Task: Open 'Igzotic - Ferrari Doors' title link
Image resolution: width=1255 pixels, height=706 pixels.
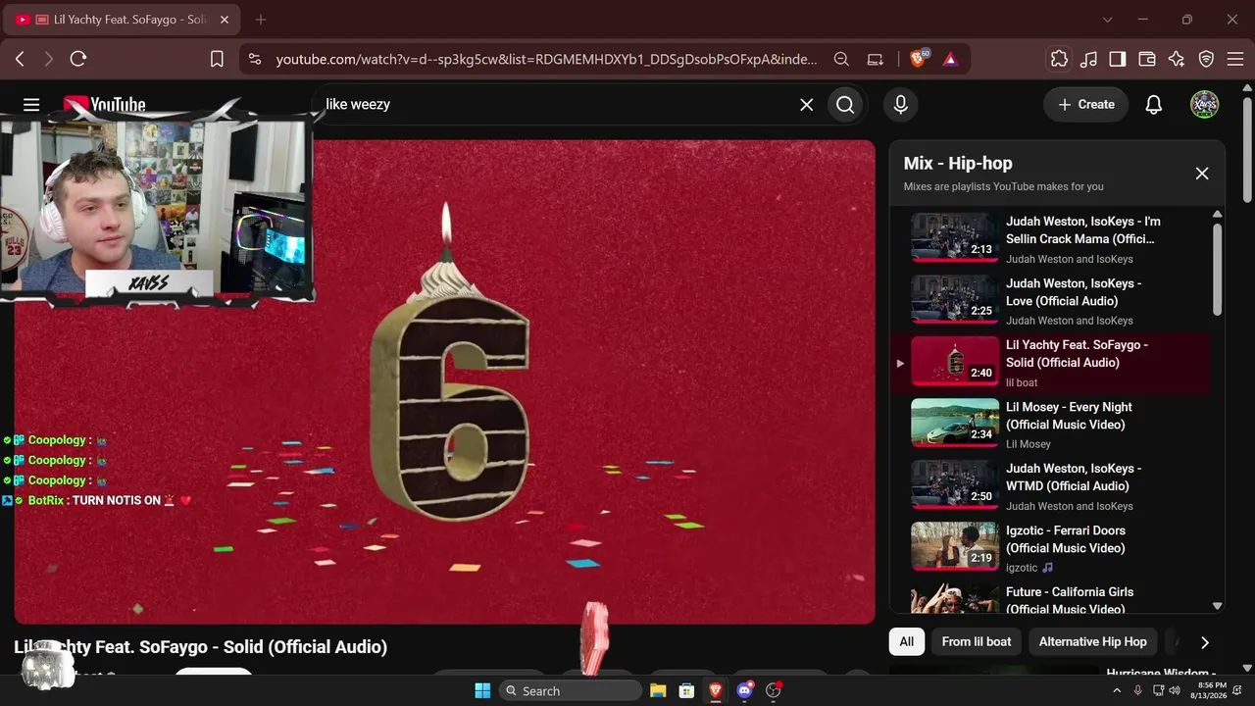Action: [x=1066, y=539]
